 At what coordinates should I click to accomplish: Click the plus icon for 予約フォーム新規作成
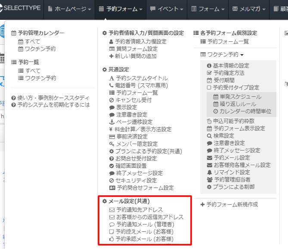pyautogui.click(x=203, y=205)
